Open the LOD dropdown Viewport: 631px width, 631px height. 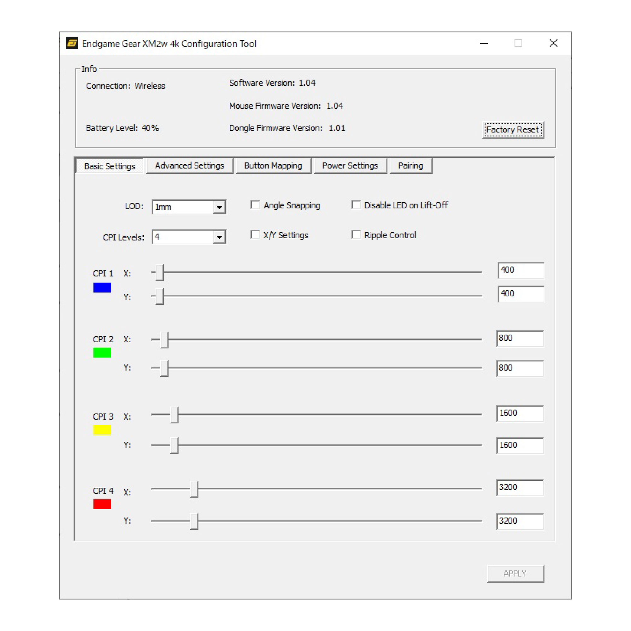(x=189, y=207)
